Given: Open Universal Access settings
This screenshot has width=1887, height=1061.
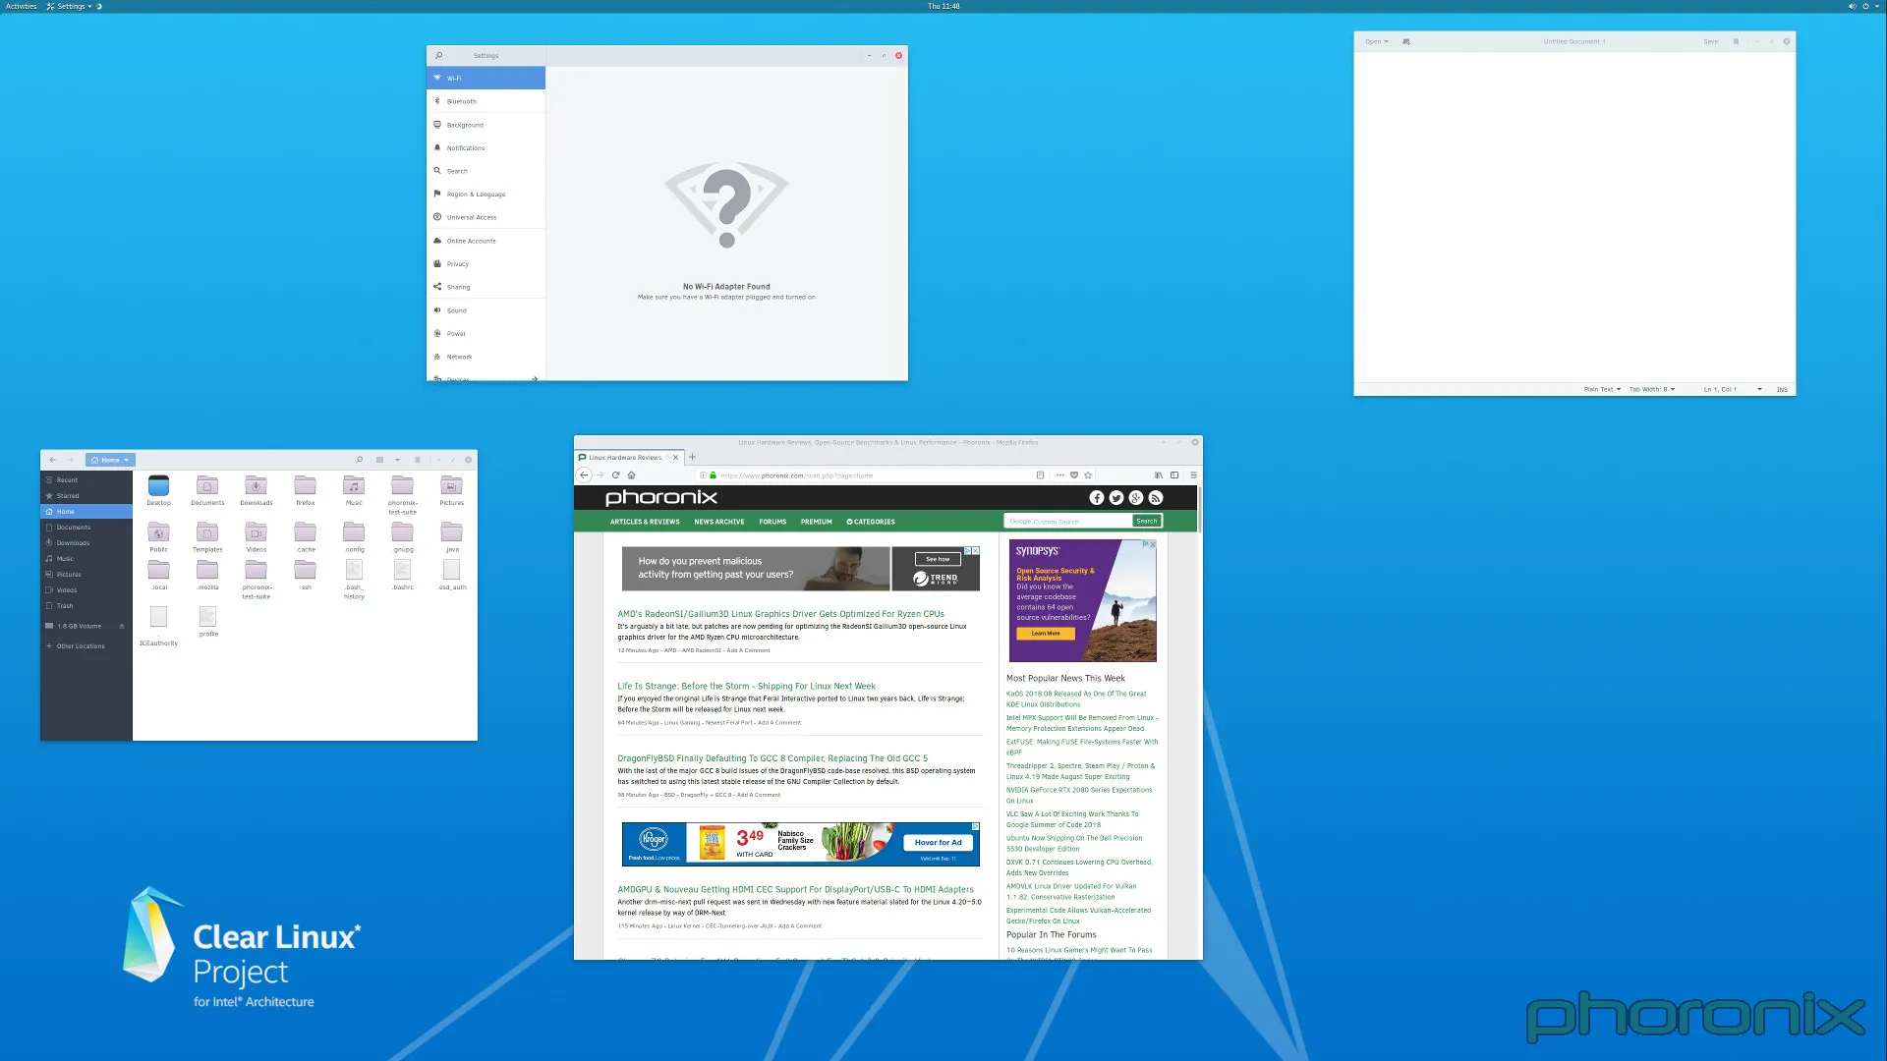Looking at the screenshot, I should click(486, 217).
